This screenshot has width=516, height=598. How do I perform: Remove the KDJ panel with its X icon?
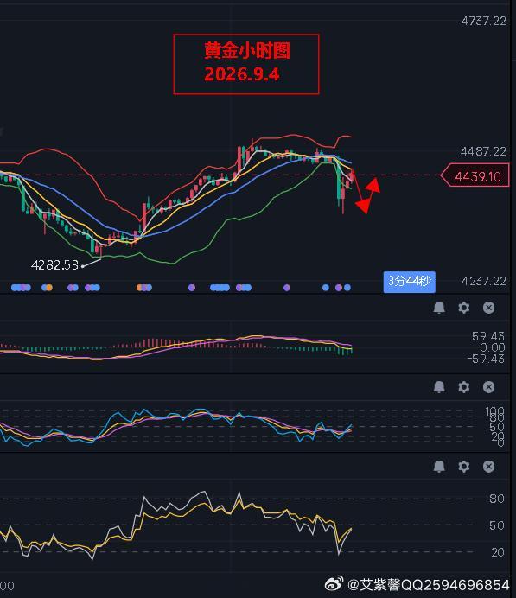(x=488, y=387)
